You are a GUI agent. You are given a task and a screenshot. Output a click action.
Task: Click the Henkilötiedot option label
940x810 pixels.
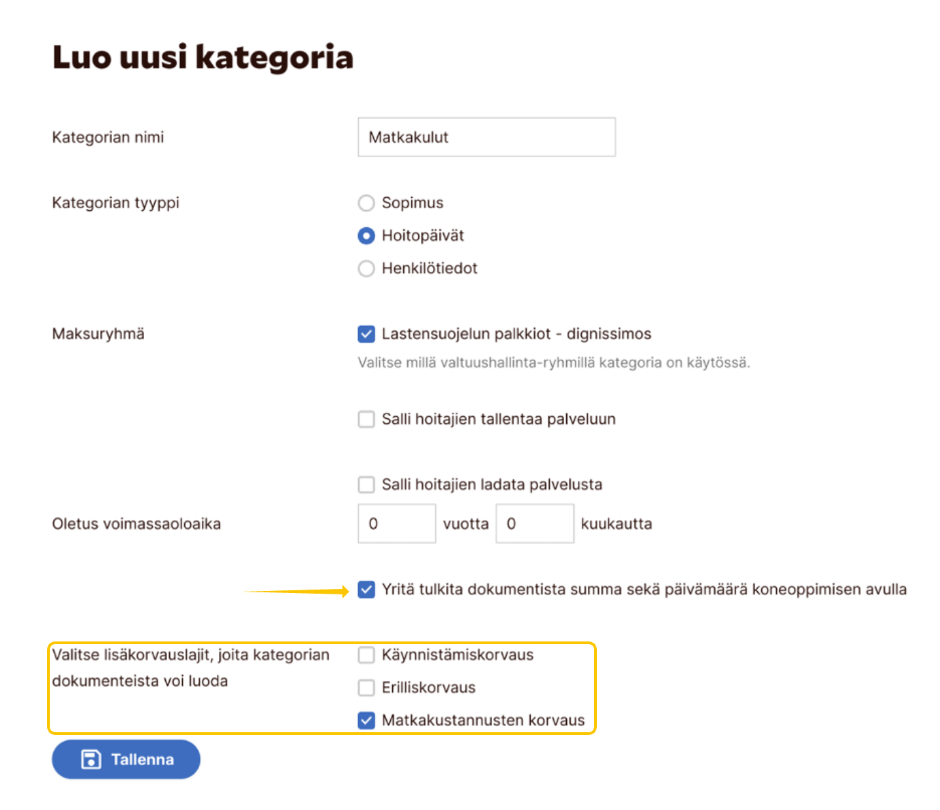click(429, 268)
